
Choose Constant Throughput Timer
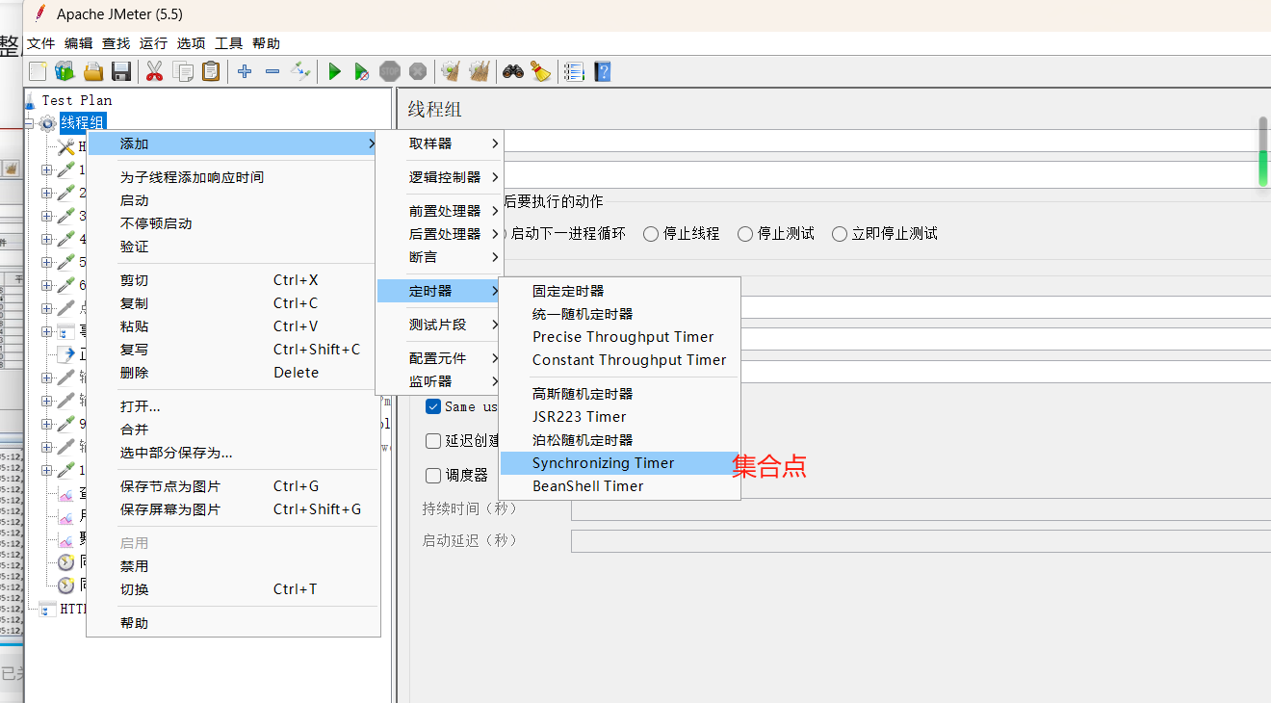(x=620, y=360)
